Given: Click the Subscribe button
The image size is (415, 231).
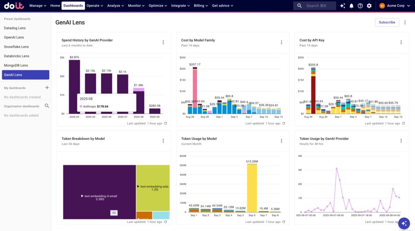Looking at the screenshot, I should click(x=387, y=23).
